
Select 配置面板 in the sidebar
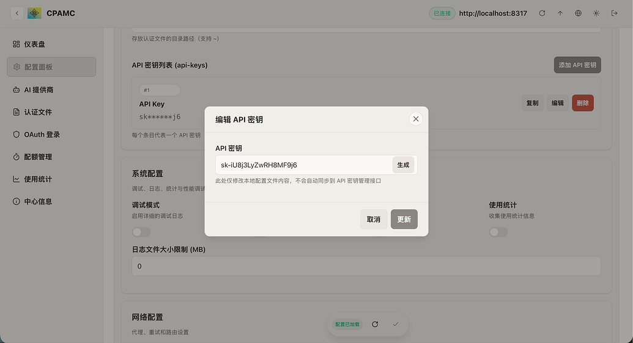tap(51, 67)
